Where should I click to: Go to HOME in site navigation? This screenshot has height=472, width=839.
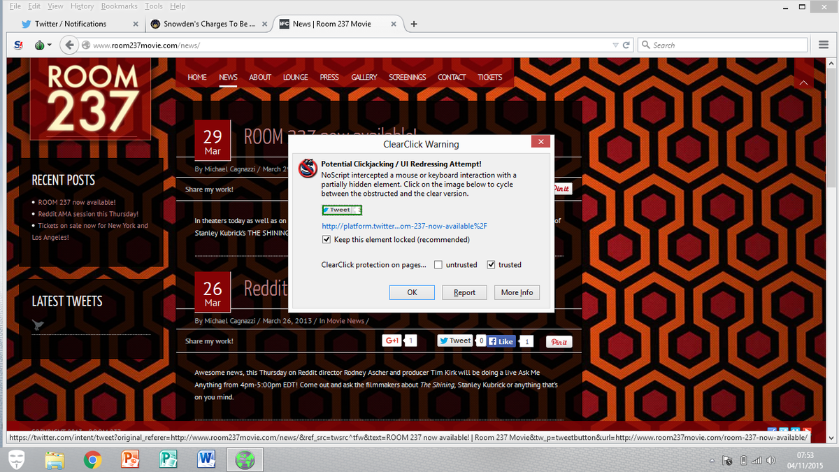click(x=197, y=77)
